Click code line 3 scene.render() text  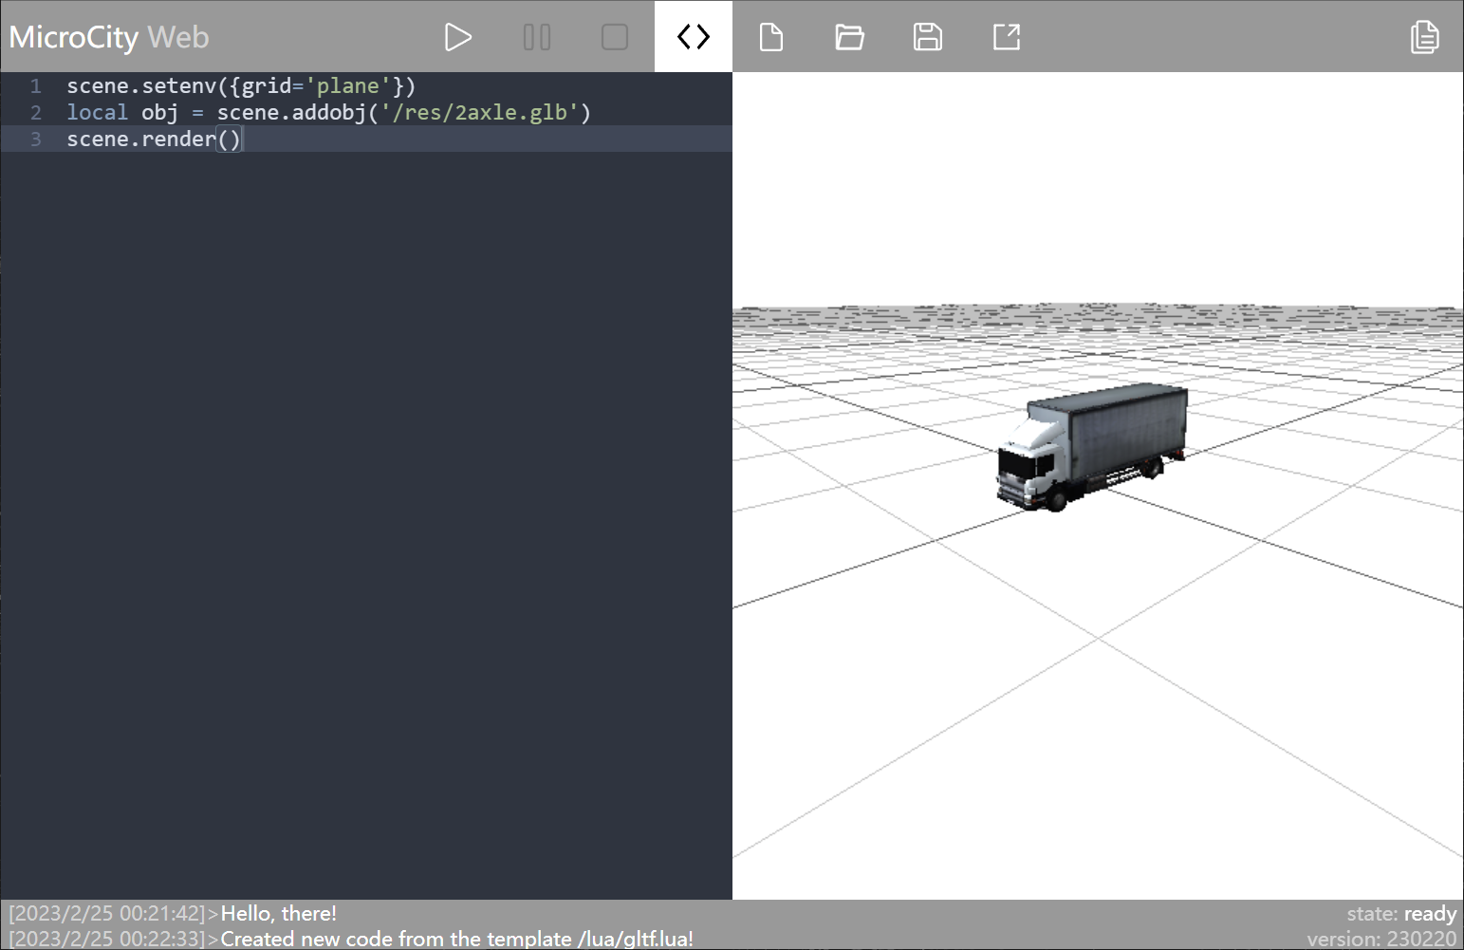click(x=154, y=139)
